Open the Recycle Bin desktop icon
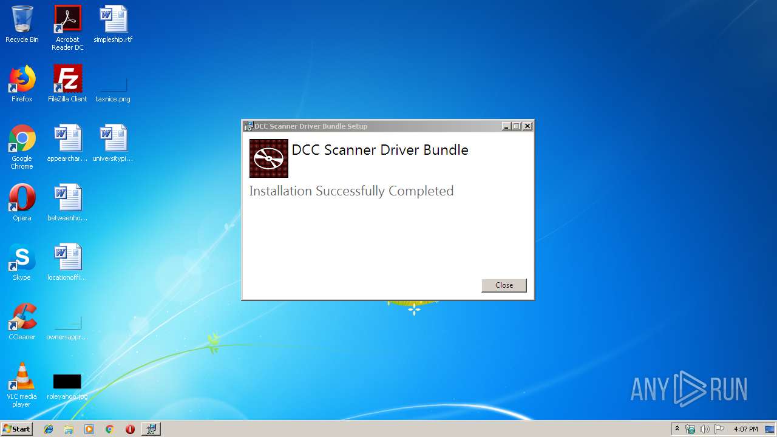 (x=22, y=24)
